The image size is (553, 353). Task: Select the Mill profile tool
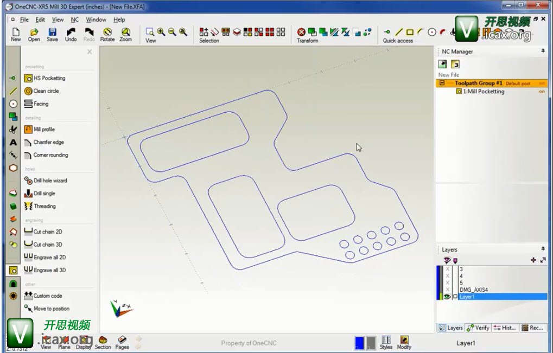29,130
